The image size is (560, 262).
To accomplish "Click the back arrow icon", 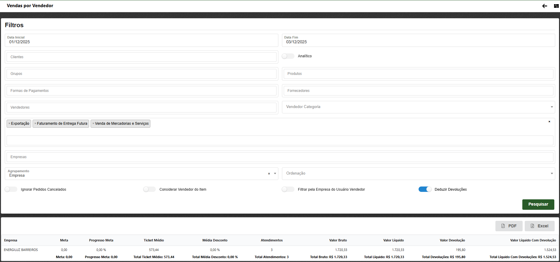I will coord(544,6).
